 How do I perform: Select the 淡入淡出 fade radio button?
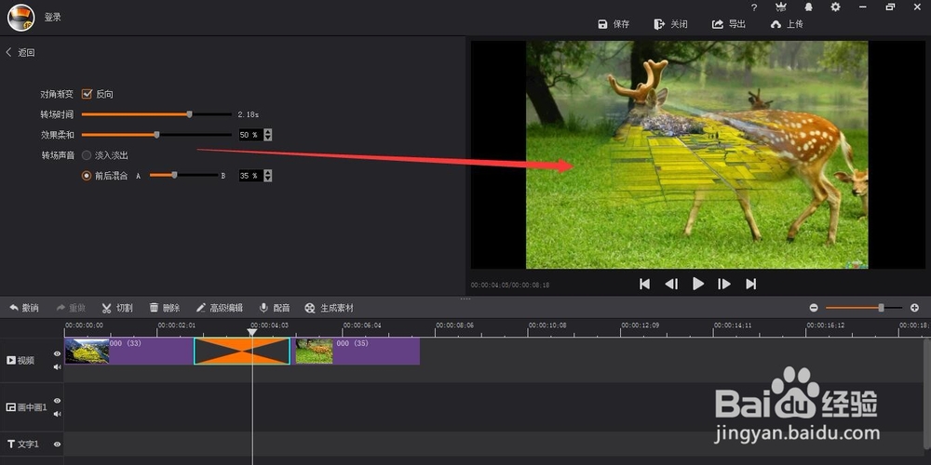pos(87,155)
